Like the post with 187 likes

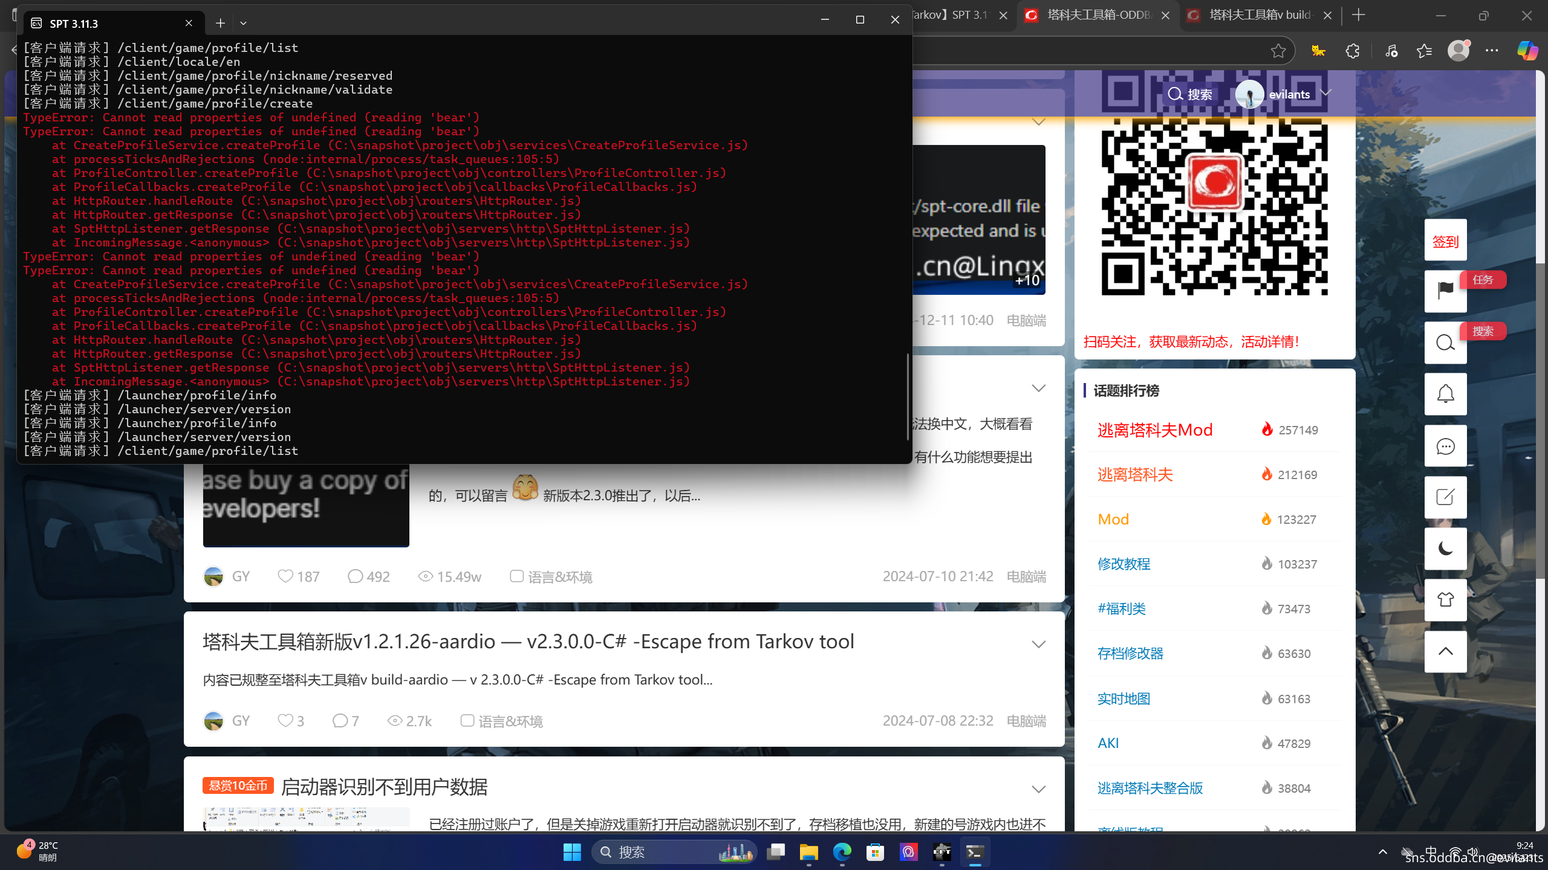[285, 576]
